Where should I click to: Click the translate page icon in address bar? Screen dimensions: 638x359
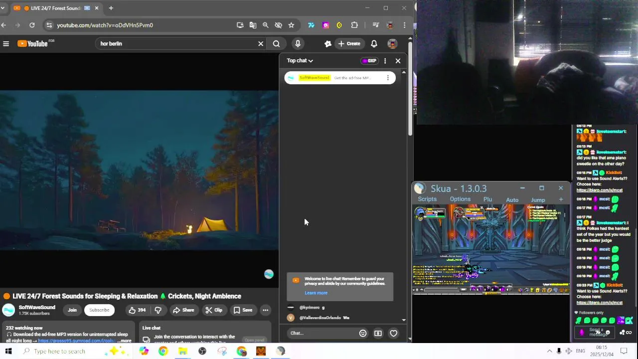[253, 25]
